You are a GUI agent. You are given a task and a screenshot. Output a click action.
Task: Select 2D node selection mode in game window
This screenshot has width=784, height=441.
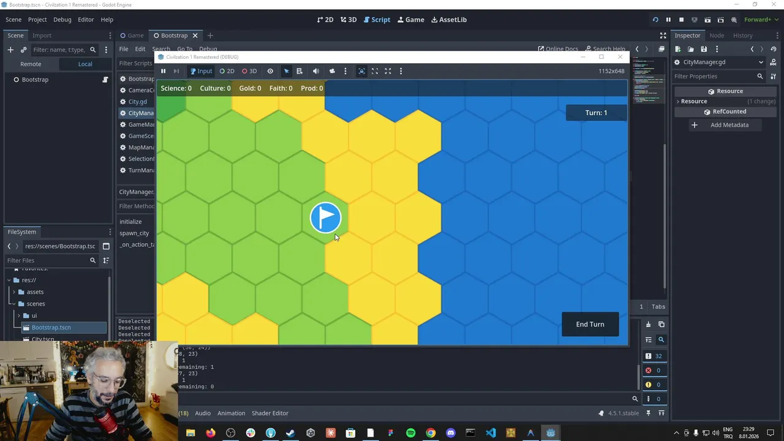tap(227, 71)
